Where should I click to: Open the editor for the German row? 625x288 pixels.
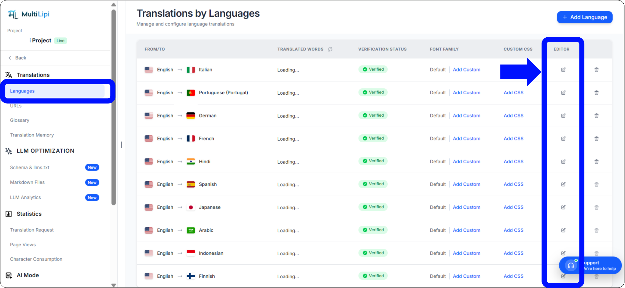(563, 116)
